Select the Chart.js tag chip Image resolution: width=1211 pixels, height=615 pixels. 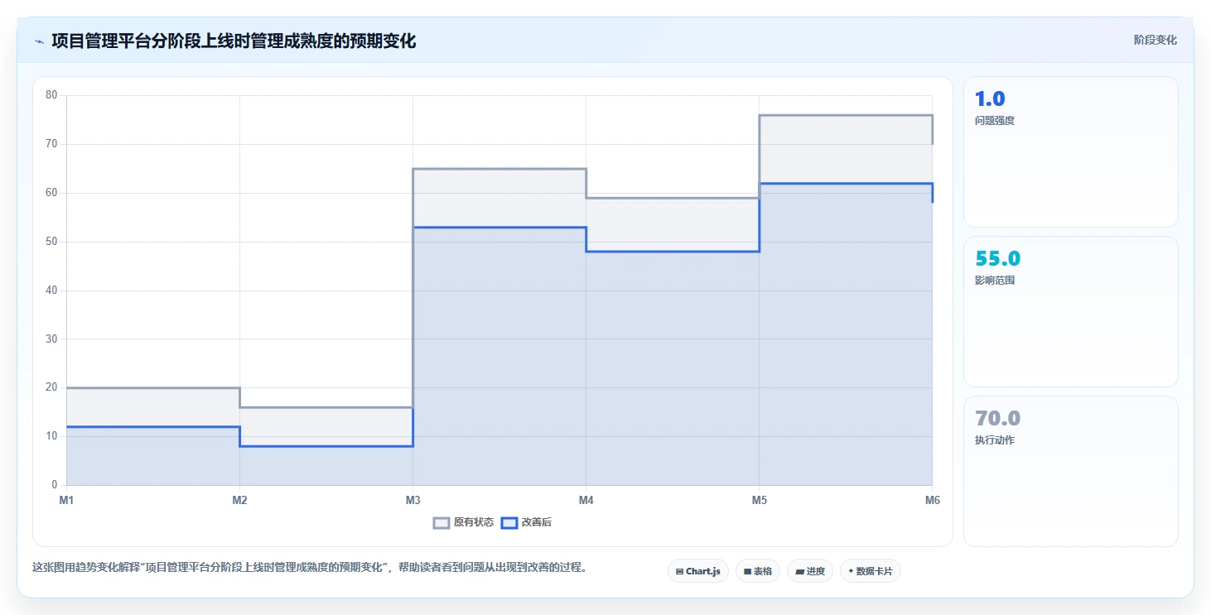coord(698,571)
